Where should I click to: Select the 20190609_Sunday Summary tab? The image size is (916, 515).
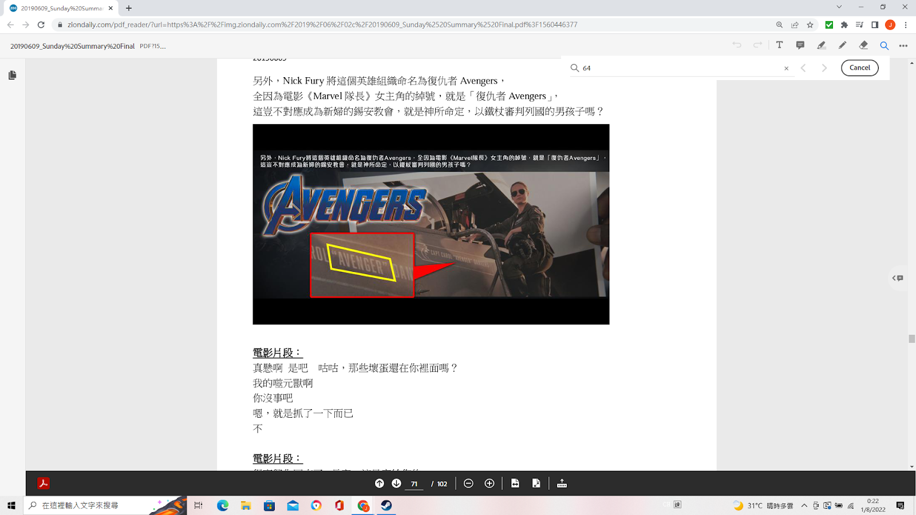point(62,8)
